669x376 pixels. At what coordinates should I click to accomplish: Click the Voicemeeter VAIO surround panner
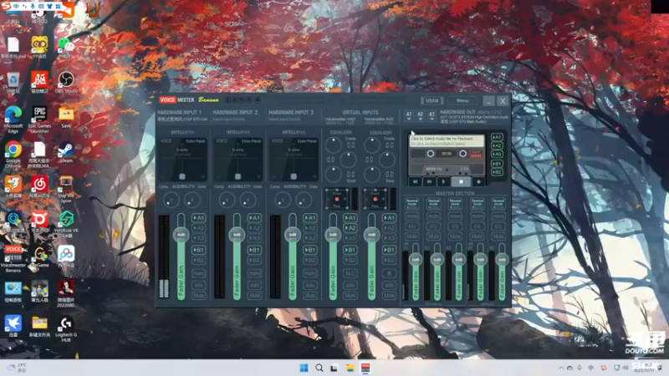(x=337, y=199)
